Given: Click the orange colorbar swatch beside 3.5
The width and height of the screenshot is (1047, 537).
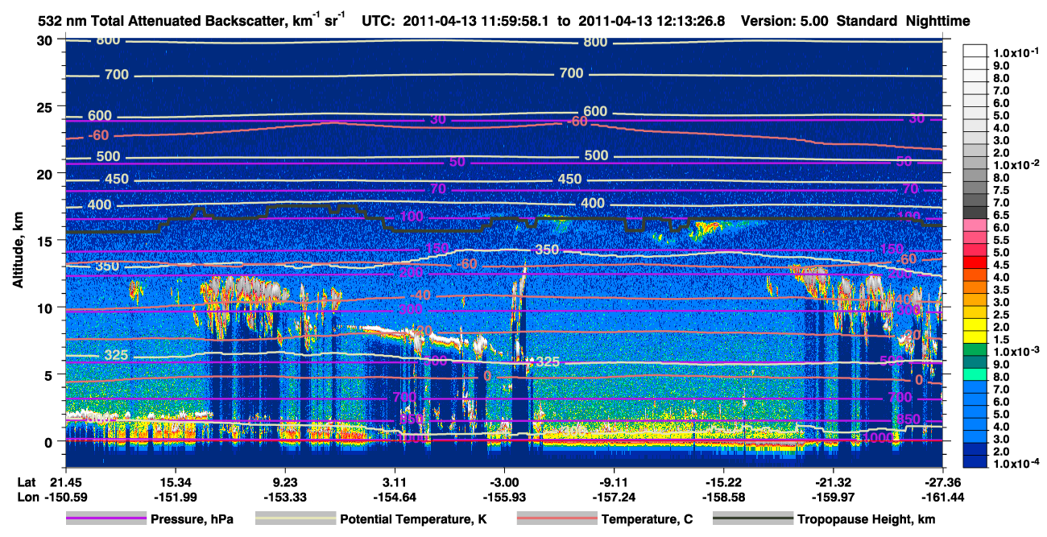Looking at the screenshot, I should coord(975,288).
